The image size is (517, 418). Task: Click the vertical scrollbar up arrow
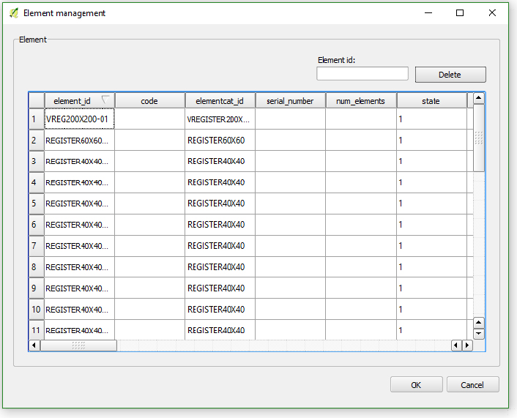[479, 98]
